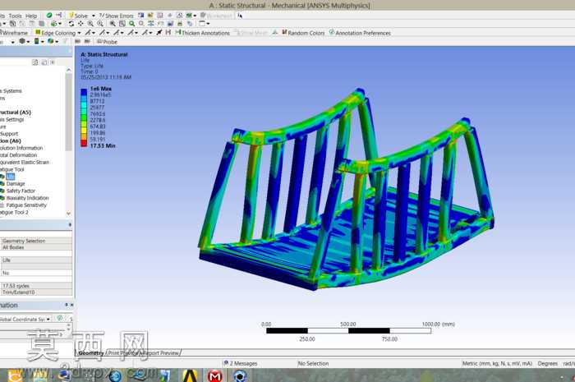
Task: Click Metric units in status bar
Action: [497, 363]
